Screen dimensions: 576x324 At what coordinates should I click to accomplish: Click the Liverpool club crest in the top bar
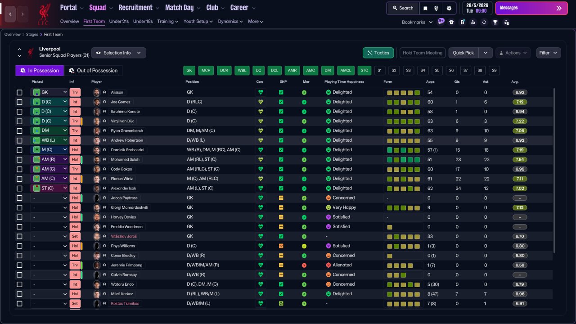point(44,14)
